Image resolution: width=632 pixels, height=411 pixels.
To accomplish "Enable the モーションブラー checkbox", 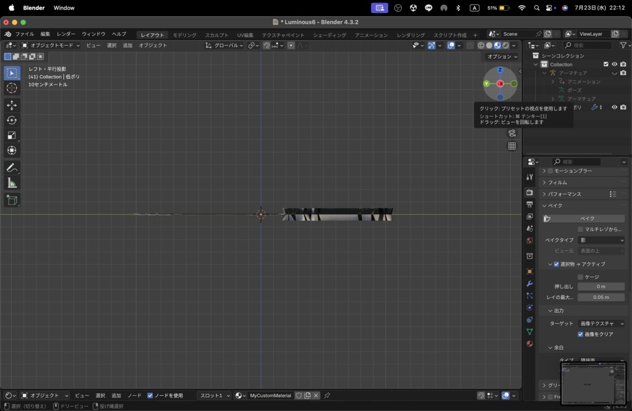I will click(x=550, y=171).
